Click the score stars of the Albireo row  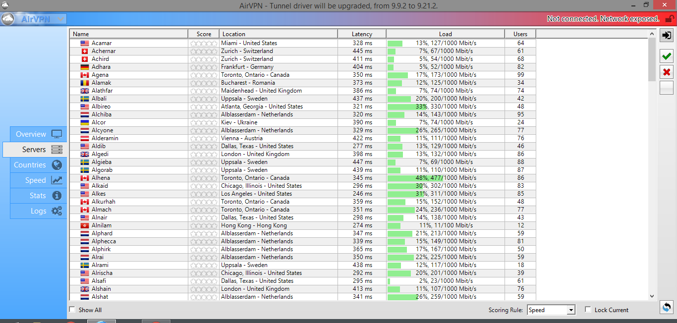click(204, 107)
